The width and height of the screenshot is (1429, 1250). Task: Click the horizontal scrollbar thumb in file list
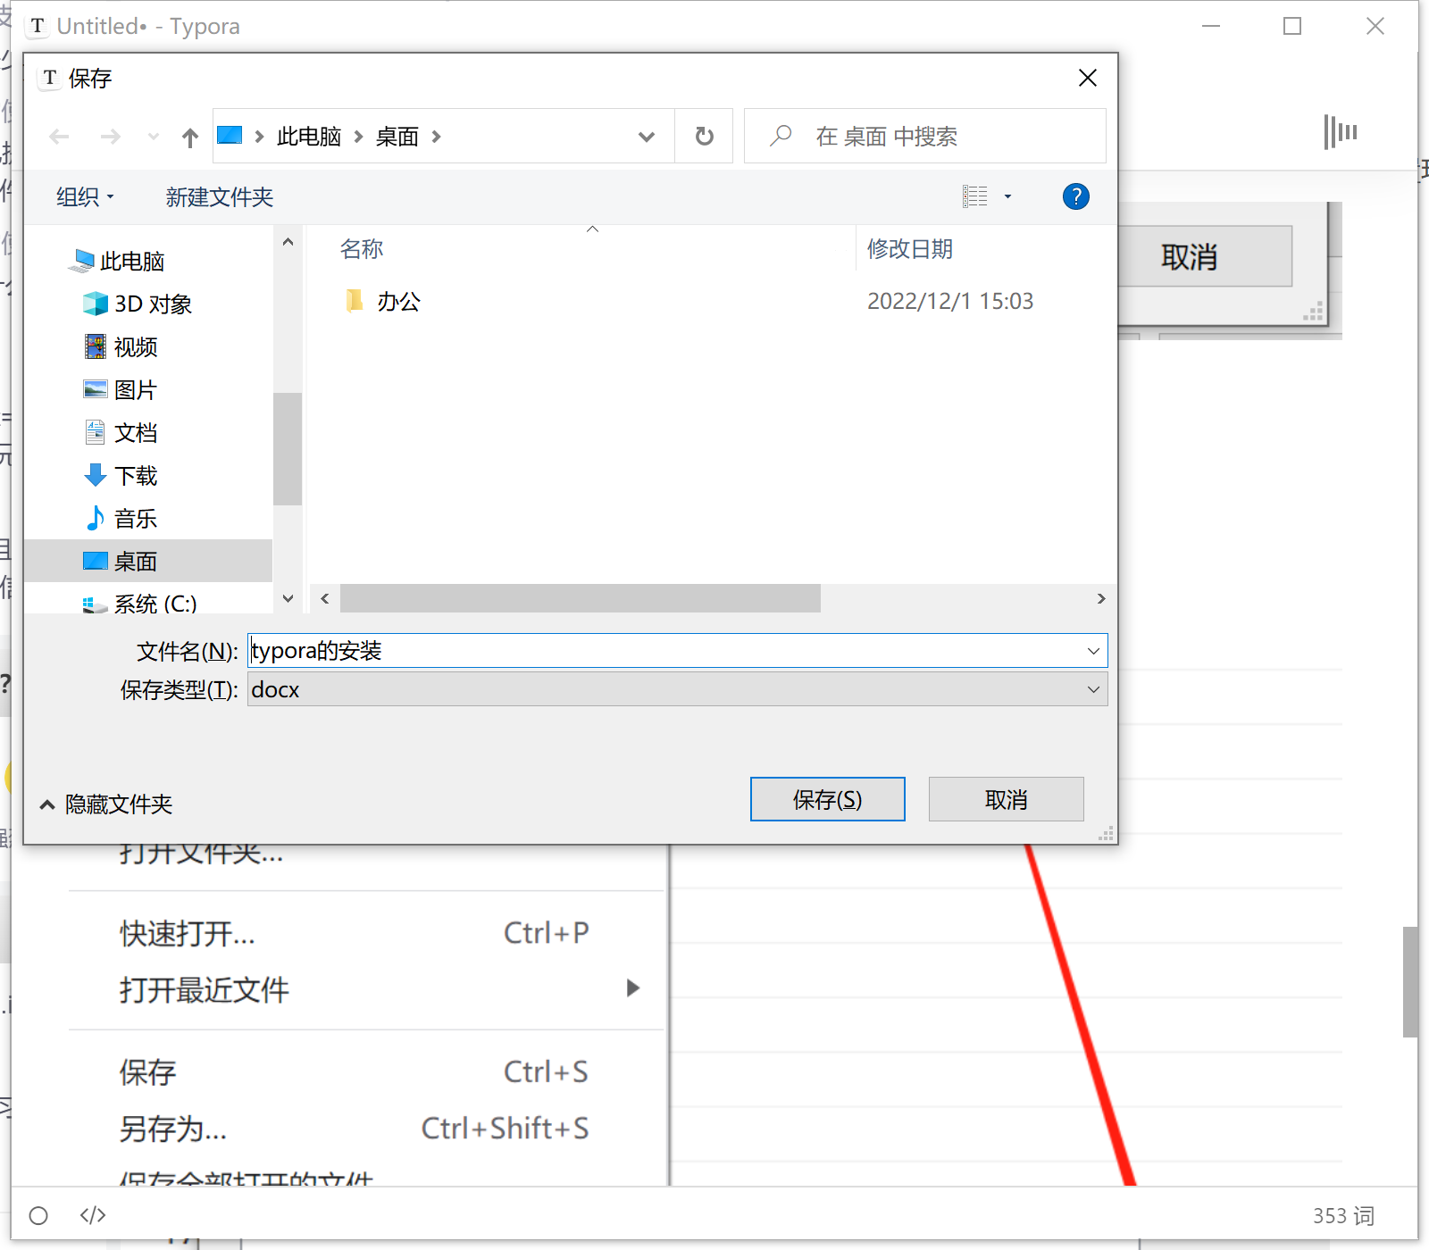581,598
